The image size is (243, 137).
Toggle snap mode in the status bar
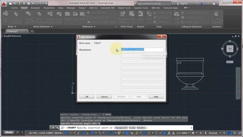[70, 133]
